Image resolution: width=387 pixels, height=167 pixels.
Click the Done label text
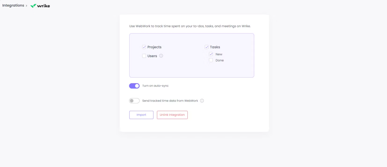220,60
